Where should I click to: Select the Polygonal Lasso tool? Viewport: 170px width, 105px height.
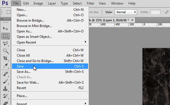[5, 44]
